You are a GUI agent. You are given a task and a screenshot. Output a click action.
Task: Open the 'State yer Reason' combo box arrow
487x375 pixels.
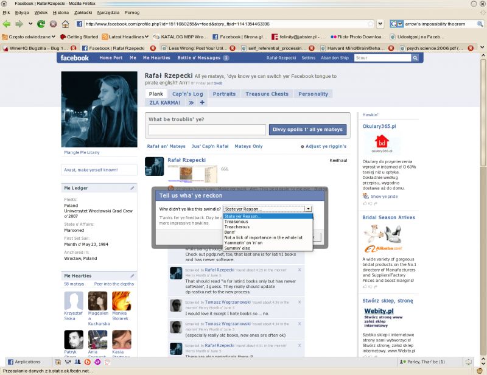coord(309,209)
